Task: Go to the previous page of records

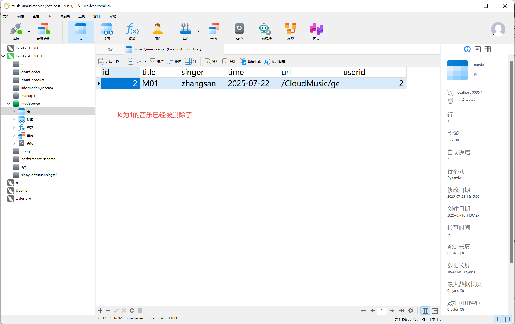Action: point(372,310)
